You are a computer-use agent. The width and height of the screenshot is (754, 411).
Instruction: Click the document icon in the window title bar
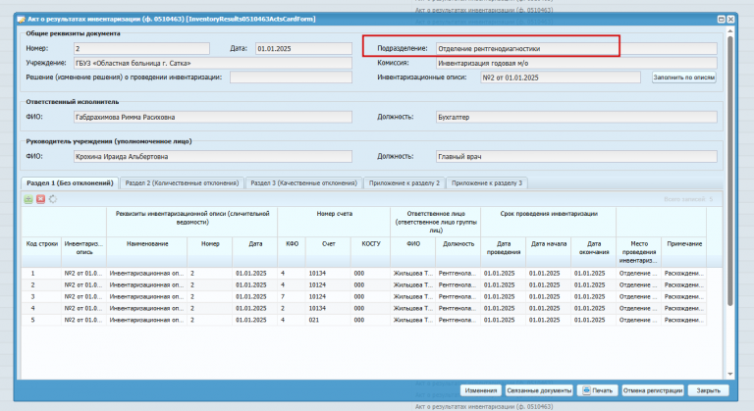pyautogui.click(x=21, y=20)
